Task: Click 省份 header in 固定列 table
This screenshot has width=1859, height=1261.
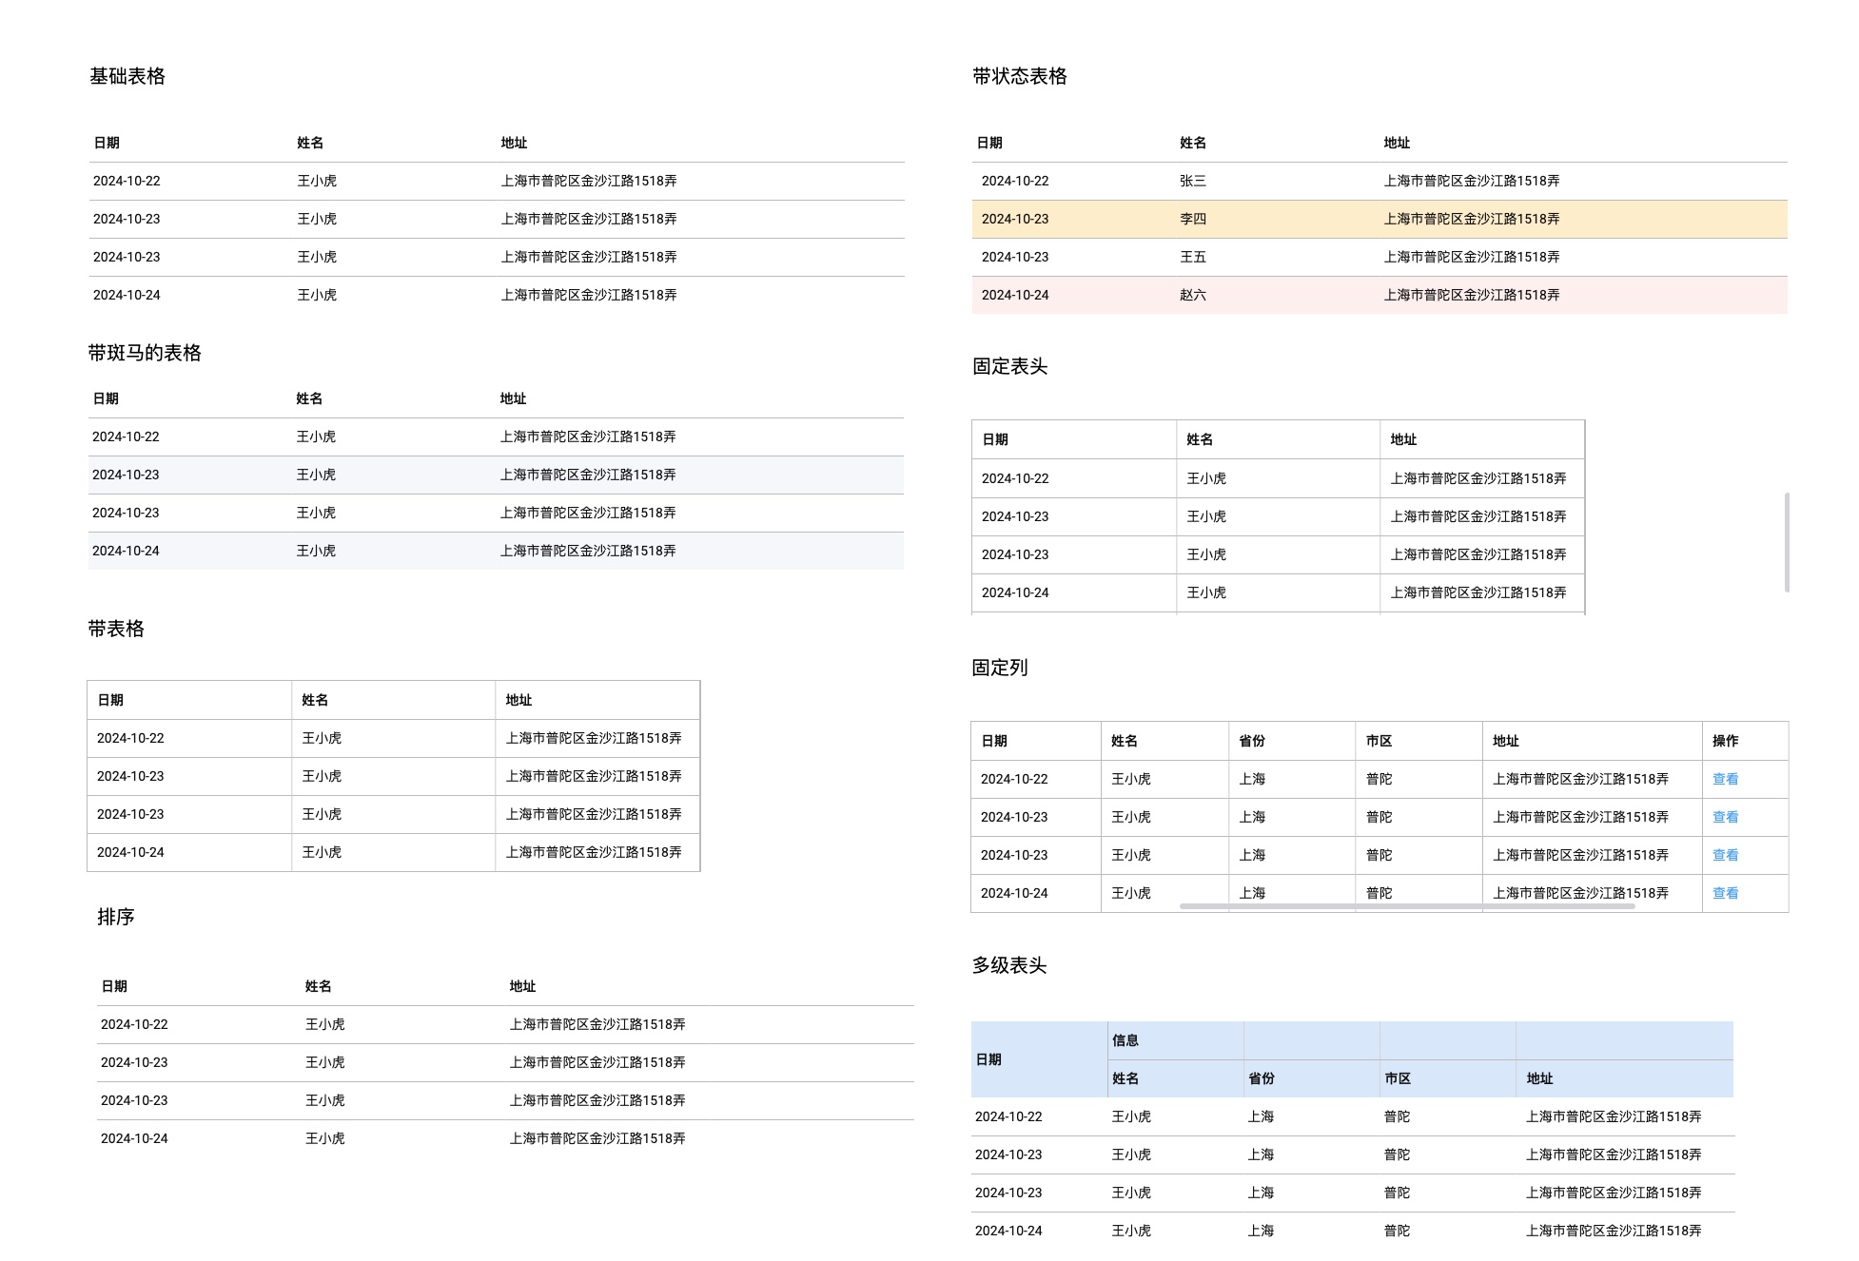Action: [x=1252, y=741]
